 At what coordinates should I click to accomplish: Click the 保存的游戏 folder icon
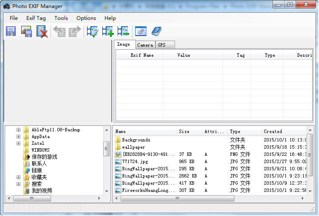coord(27,157)
